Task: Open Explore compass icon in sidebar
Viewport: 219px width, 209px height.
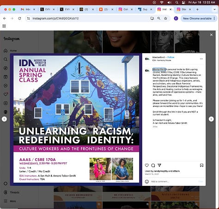Action: click(6, 68)
